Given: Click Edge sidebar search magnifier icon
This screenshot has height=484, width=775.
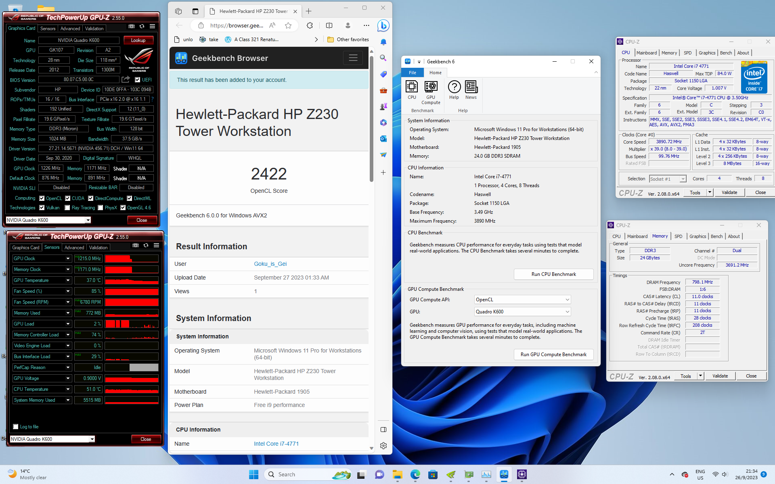Looking at the screenshot, I should 383,58.
